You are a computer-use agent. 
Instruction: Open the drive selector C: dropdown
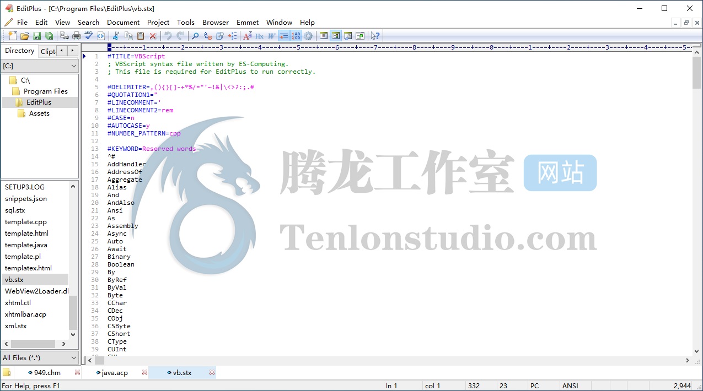pos(40,66)
